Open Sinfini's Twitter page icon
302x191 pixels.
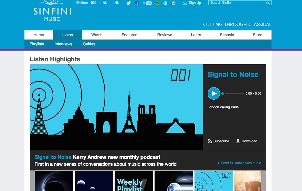pos(129,3)
